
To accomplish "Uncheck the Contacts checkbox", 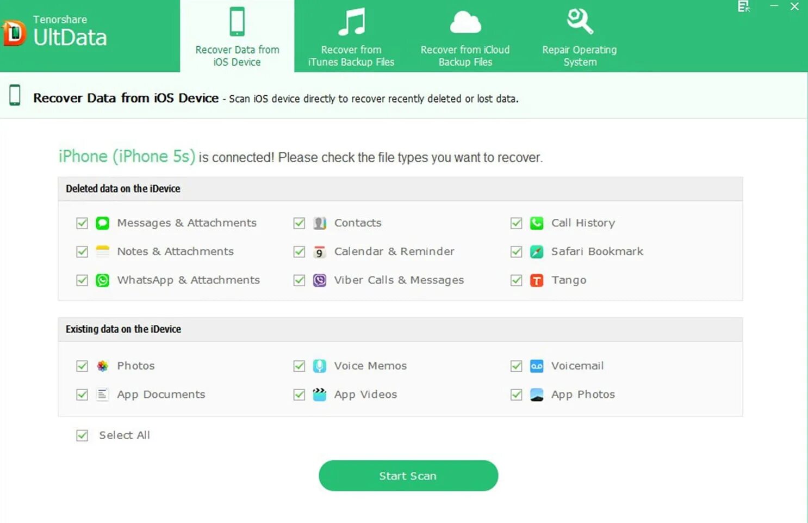I will click(299, 223).
